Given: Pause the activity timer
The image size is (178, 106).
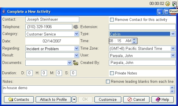Looking at the screenshot, I should click(168, 4).
